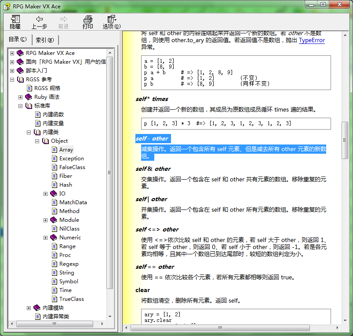Click the page icon beside Exception
The image size is (353, 336).
[54, 158]
